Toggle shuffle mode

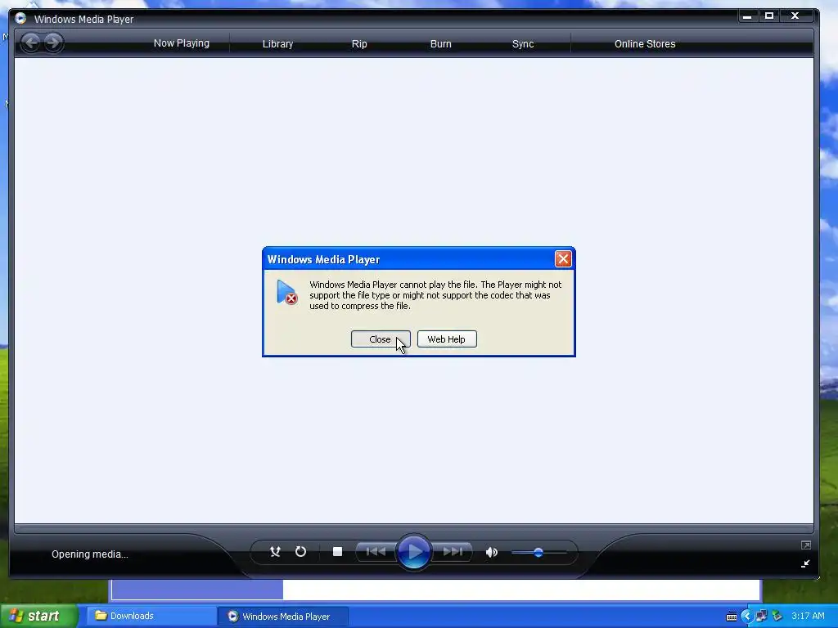(275, 552)
